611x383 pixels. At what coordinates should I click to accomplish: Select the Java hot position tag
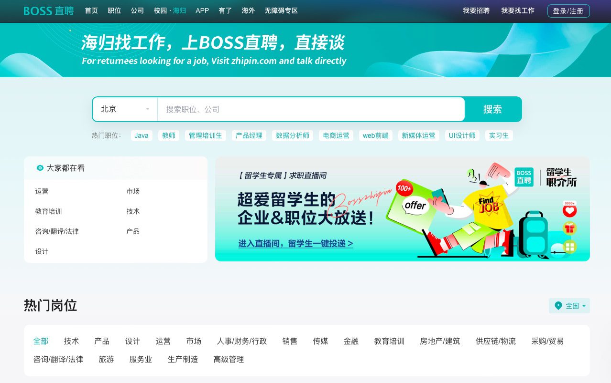(x=142, y=135)
